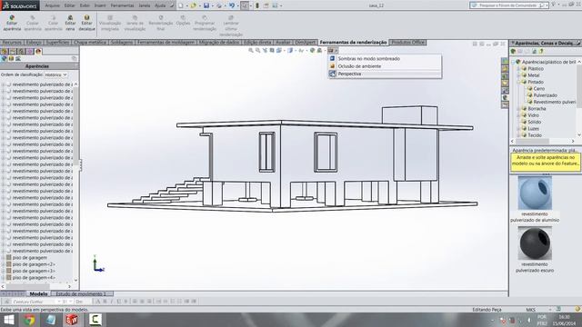Open the View settings dropdown in viewport toolbar

(333, 51)
